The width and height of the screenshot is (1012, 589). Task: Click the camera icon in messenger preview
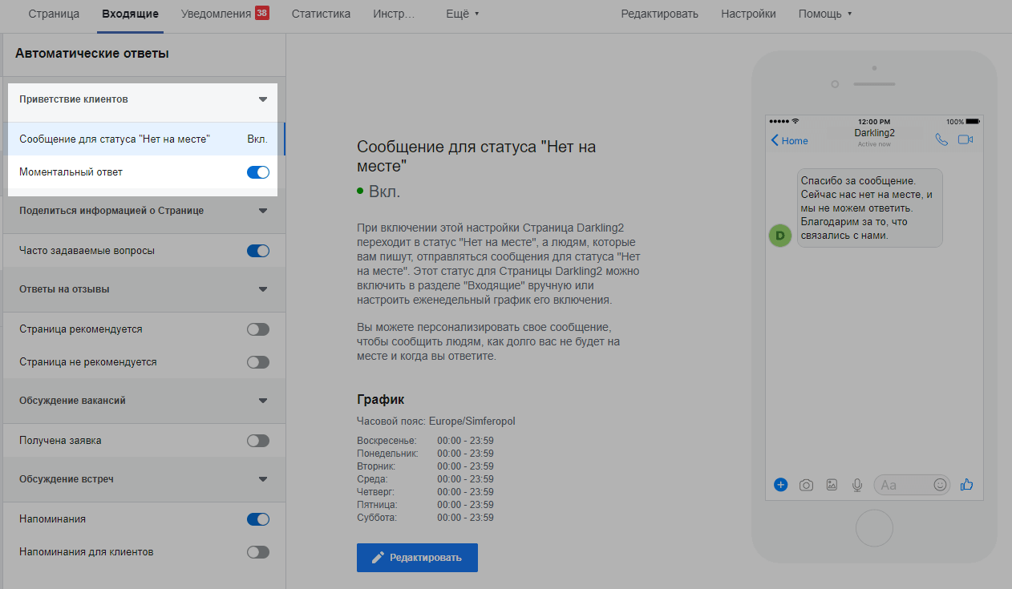(806, 485)
